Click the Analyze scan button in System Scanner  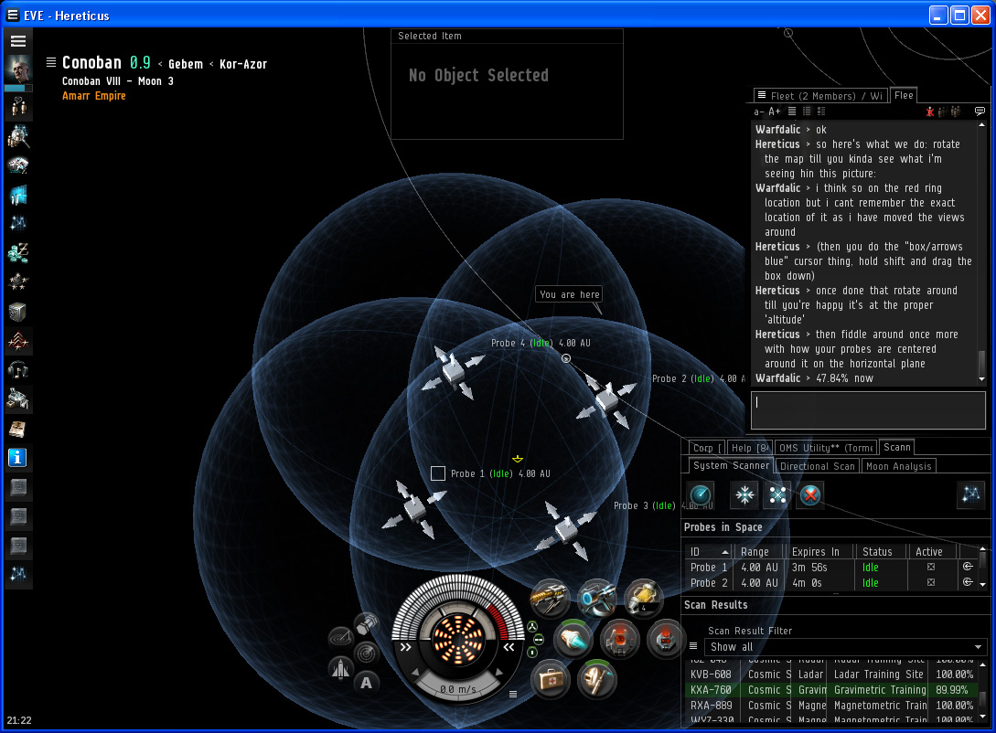click(701, 494)
